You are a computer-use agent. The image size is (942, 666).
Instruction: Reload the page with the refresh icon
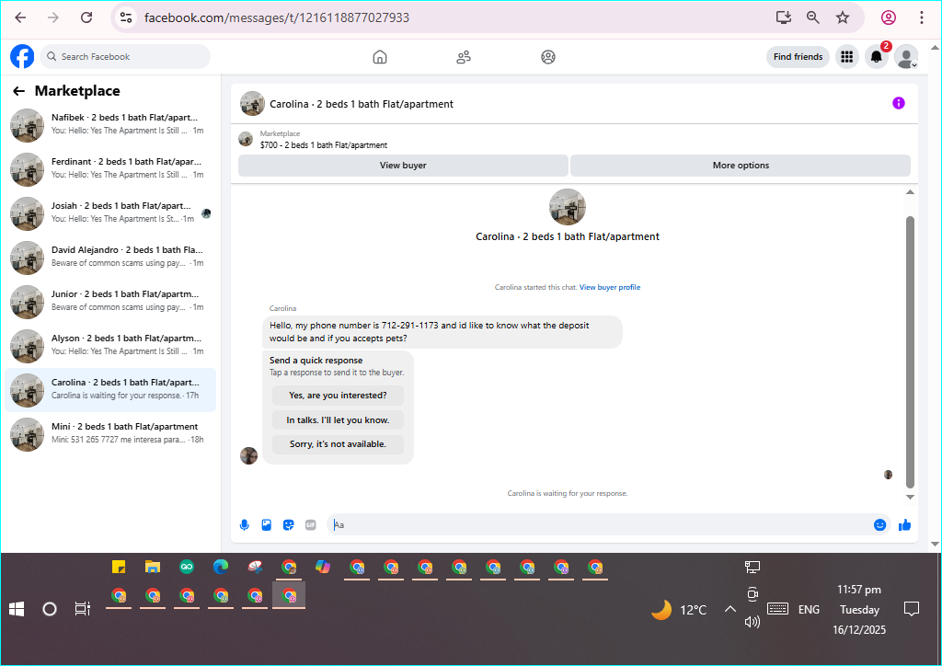pyautogui.click(x=86, y=17)
